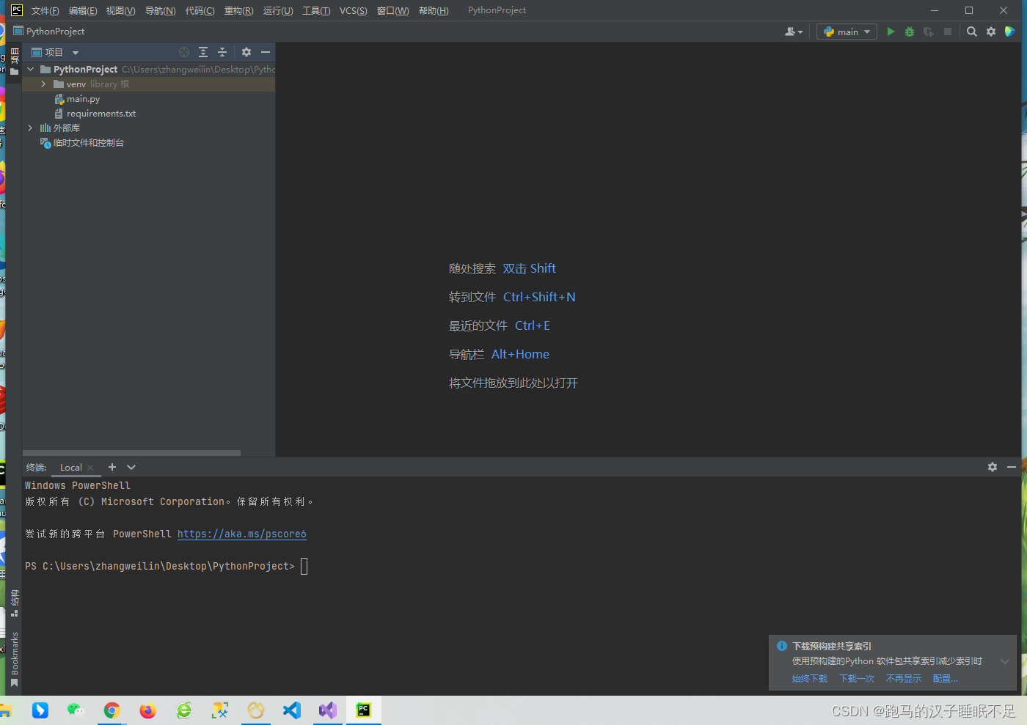This screenshot has width=1027, height=725.
Task: Click the expand all icon in project panel
Action: coord(203,52)
